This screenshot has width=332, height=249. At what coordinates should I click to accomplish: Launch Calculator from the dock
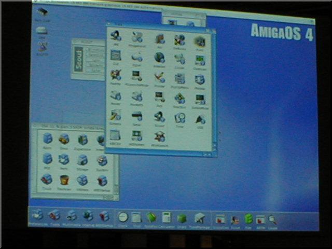tap(167, 218)
